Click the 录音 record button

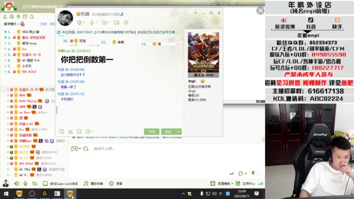(x=115, y=184)
